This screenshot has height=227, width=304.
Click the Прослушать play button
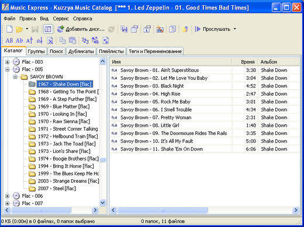212,29
